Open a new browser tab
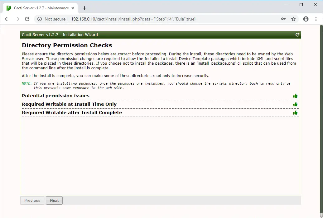 coord(84,8)
